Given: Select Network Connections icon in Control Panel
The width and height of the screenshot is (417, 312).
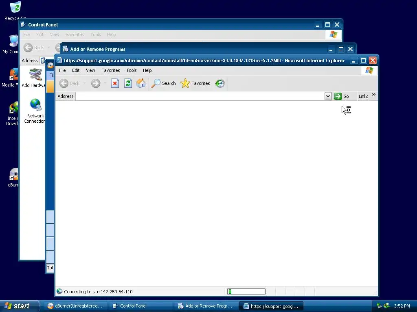Looking at the screenshot, I should [35, 110].
